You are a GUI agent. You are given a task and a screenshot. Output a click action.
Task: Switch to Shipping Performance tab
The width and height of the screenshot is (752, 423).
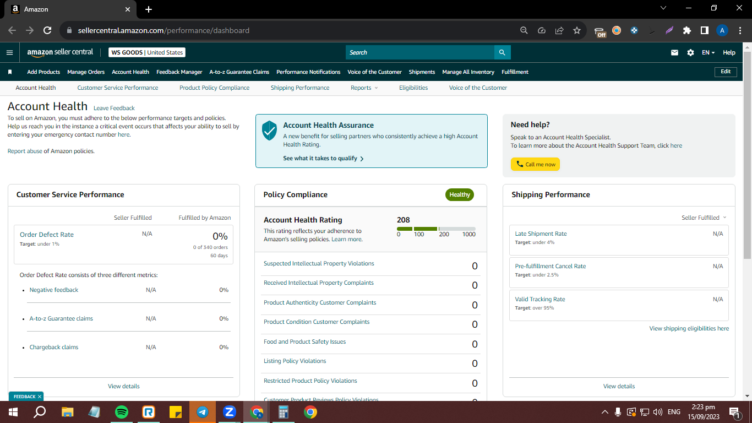[300, 88]
